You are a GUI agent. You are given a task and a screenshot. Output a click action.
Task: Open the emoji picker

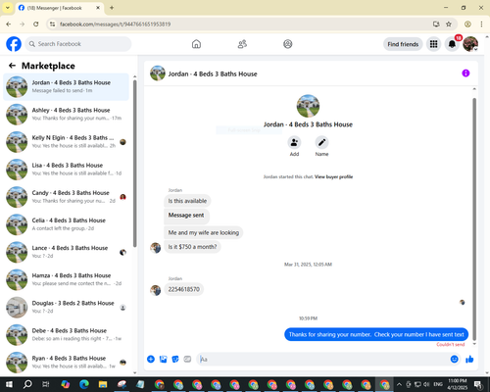pyautogui.click(x=455, y=360)
